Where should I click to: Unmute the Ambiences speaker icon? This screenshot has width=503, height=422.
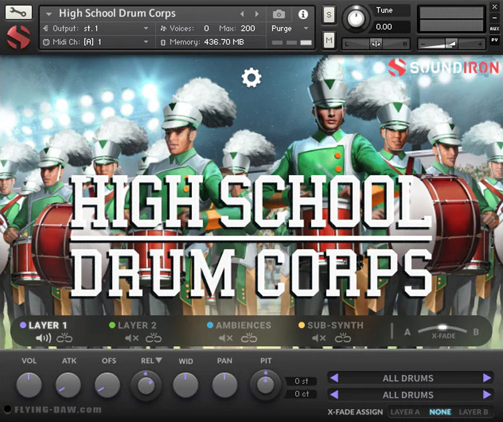pyautogui.click(x=226, y=338)
